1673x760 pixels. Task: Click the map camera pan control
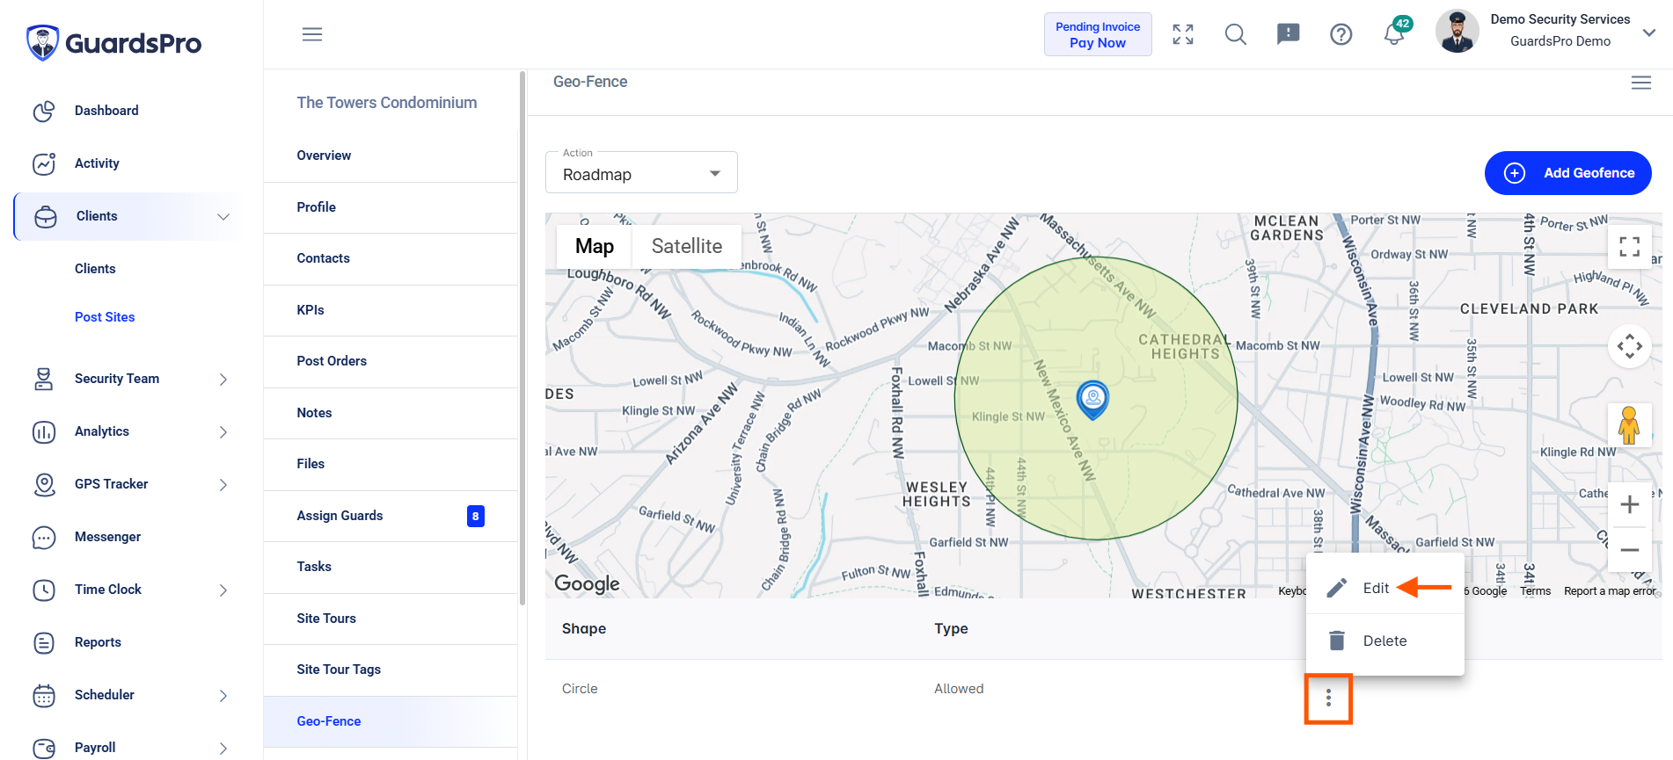click(x=1630, y=346)
